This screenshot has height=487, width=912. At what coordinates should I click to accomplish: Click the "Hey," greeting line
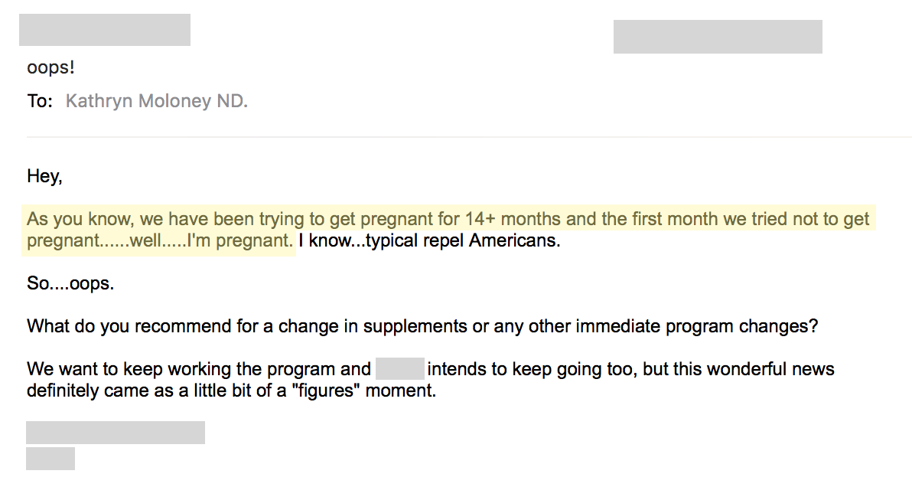pyautogui.click(x=44, y=176)
